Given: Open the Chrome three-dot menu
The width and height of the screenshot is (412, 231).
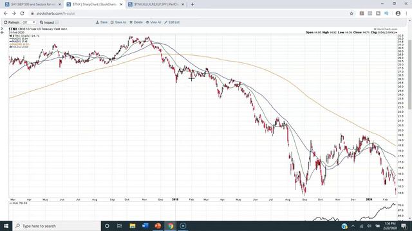Looking at the screenshot, I should click(x=406, y=13).
